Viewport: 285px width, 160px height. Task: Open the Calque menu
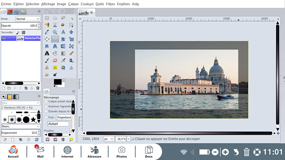[73, 4]
